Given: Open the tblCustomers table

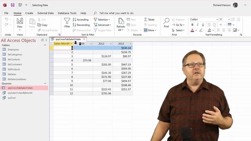Looking at the screenshot, I should (x=15, y=64).
